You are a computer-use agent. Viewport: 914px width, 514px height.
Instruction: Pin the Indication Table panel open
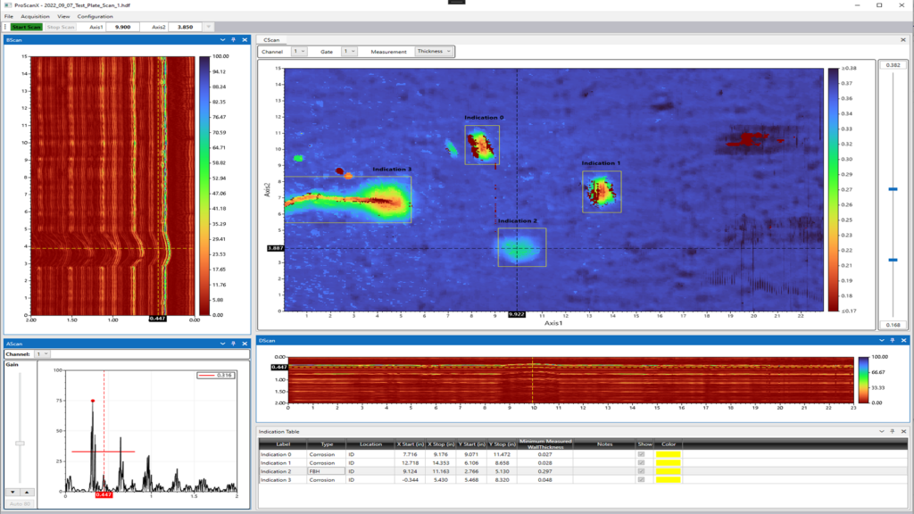[893, 431]
